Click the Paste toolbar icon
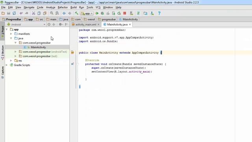Screen dimensions: 252x142 click(44, 13)
